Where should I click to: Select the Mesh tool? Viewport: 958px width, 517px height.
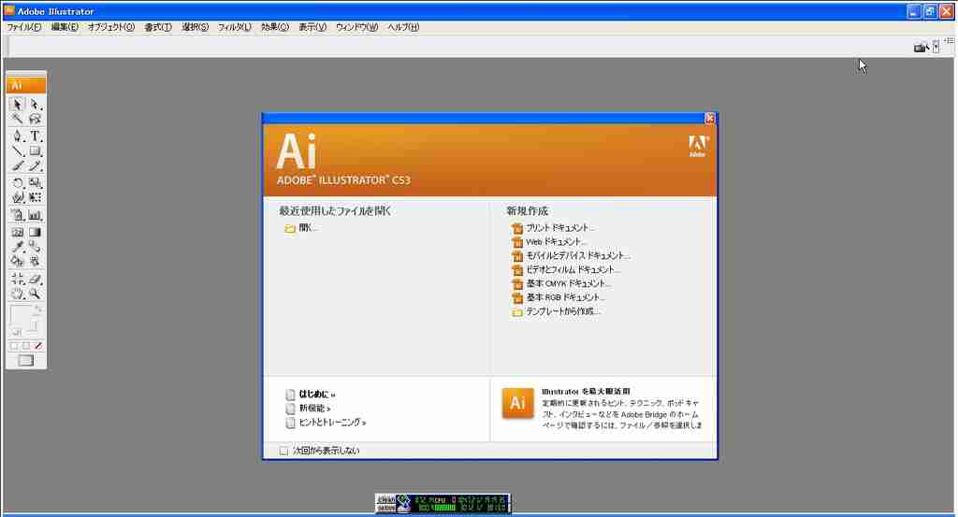(x=17, y=232)
